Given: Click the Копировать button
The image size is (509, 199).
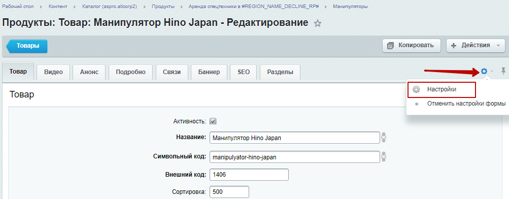Looking at the screenshot, I should pos(412,46).
